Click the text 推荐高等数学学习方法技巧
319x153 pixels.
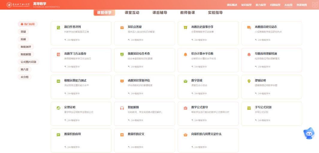(78, 59)
